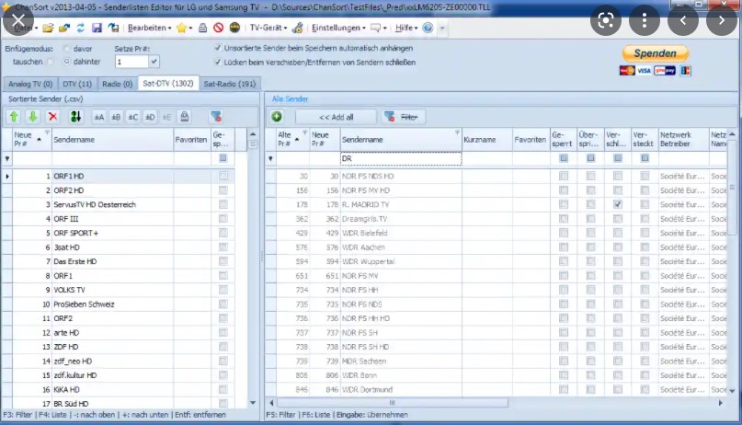Screen dimensions: 742x425
Task: Switch to the DTV (11) tab
Action: pyautogui.click(x=77, y=84)
